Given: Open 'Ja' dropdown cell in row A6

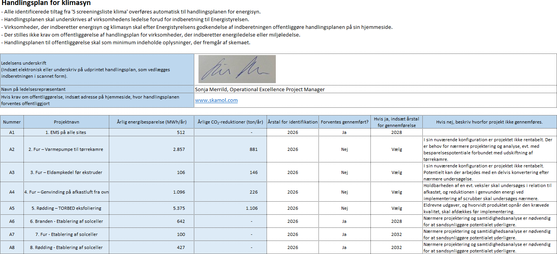Looking at the screenshot, I should tap(345, 221).
